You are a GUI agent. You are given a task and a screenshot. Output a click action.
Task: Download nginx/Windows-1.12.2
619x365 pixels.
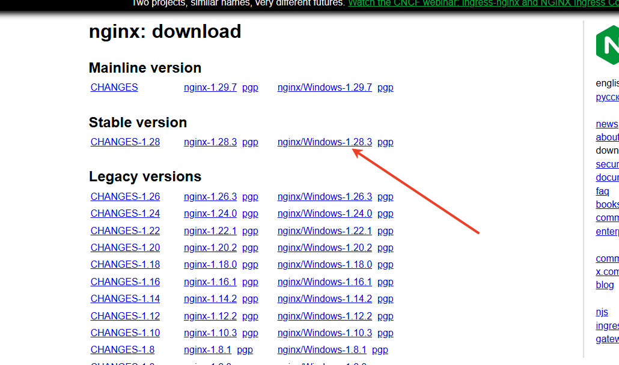[325, 316]
